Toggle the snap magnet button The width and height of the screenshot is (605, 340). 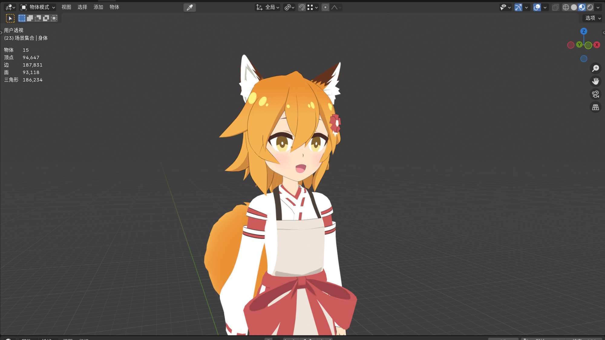302,7
